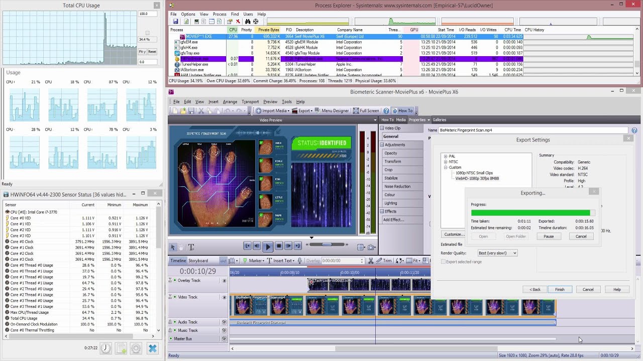Click the Go to Start transport button
This screenshot has width=643, height=361.
[247, 246]
